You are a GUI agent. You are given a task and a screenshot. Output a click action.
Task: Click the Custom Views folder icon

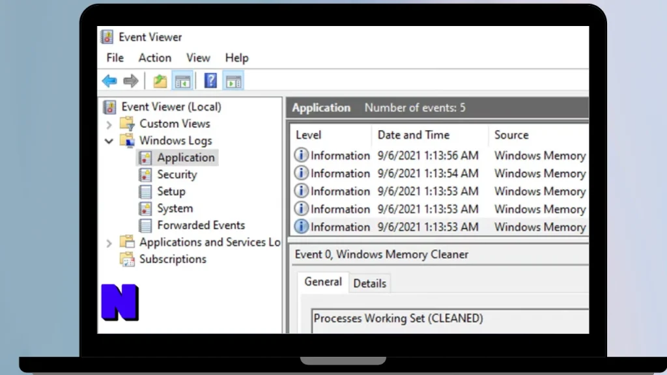coord(127,124)
